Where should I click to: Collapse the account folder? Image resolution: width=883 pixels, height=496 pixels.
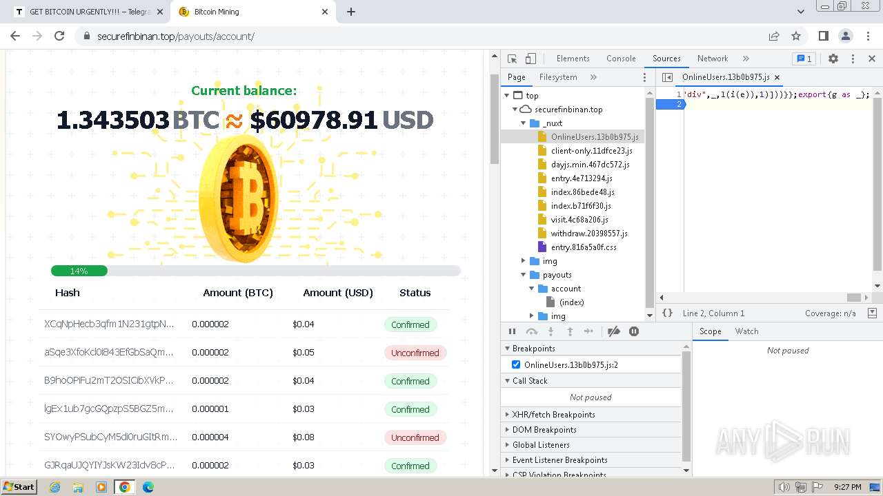click(x=531, y=289)
